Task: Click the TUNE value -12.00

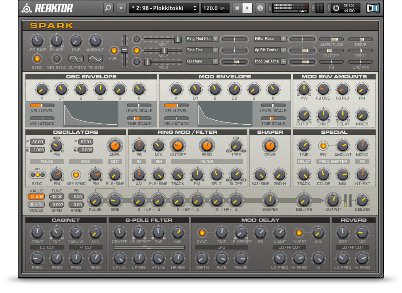Action: (56, 197)
